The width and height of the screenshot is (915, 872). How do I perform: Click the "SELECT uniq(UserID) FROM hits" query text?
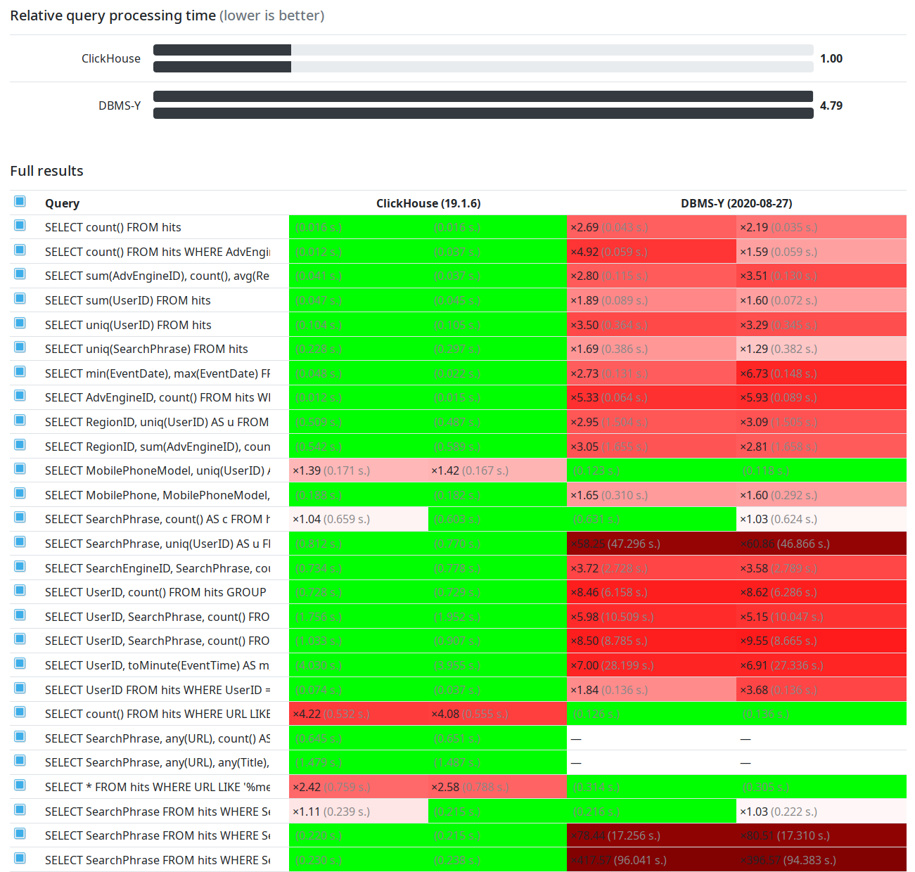tap(128, 325)
